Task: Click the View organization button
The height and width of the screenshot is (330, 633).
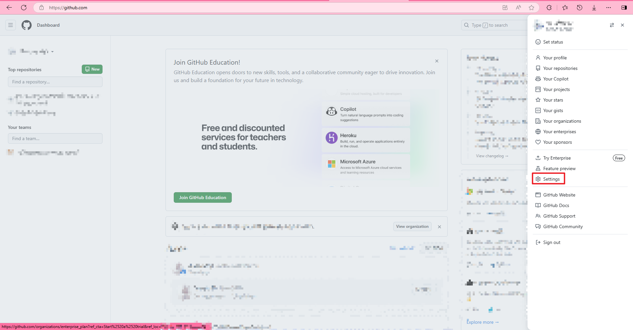Action: click(x=412, y=226)
